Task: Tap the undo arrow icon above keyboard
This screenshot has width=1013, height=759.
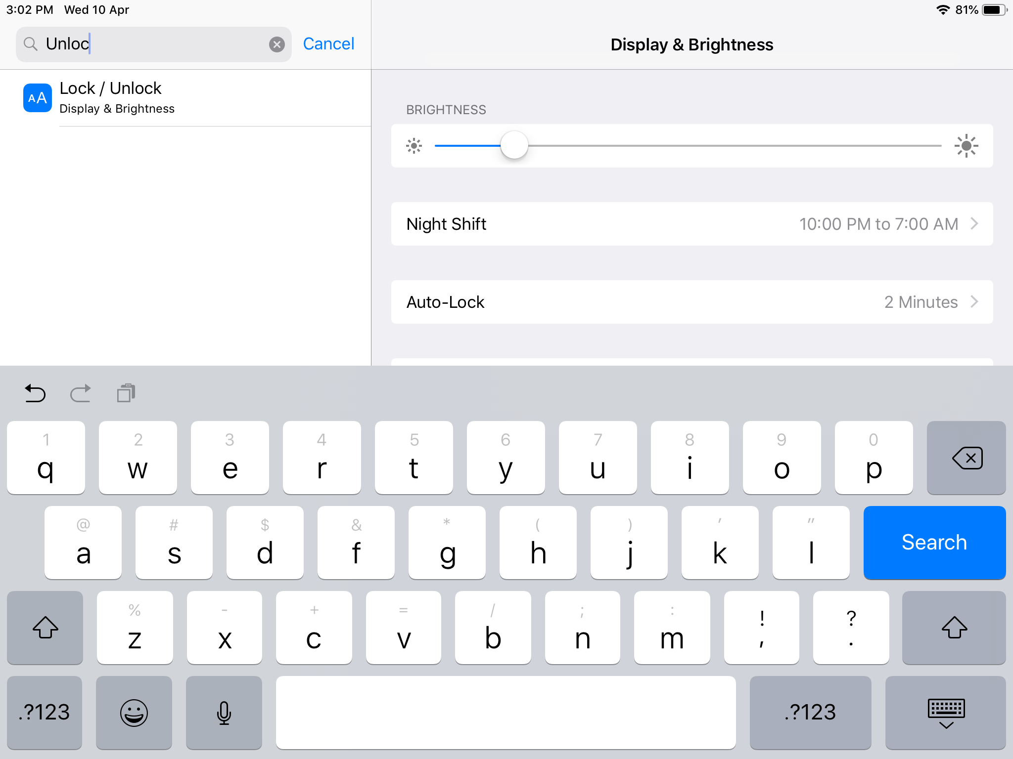Action: pyautogui.click(x=35, y=393)
